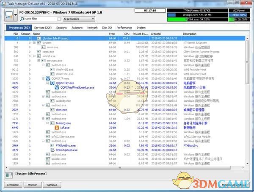Sort by the Description column header
The image size is (254, 192).
[x=190, y=34]
